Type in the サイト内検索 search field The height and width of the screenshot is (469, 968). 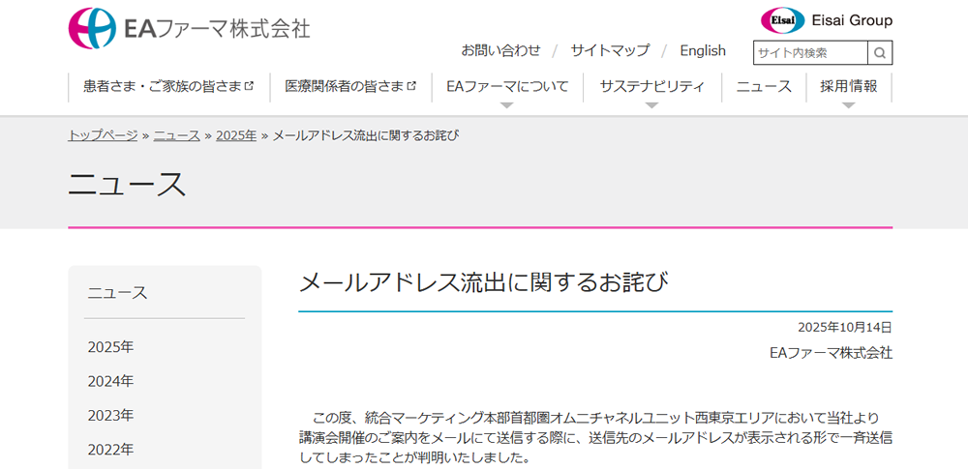pos(810,52)
